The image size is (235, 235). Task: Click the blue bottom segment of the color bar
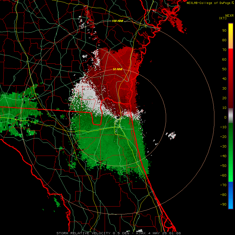231,195
